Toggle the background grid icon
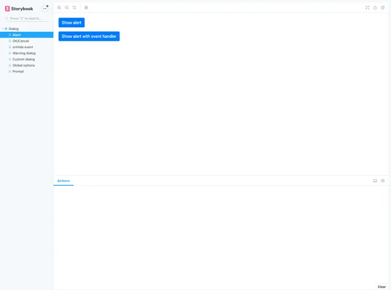The width and height of the screenshot is (391, 290). 86,8
